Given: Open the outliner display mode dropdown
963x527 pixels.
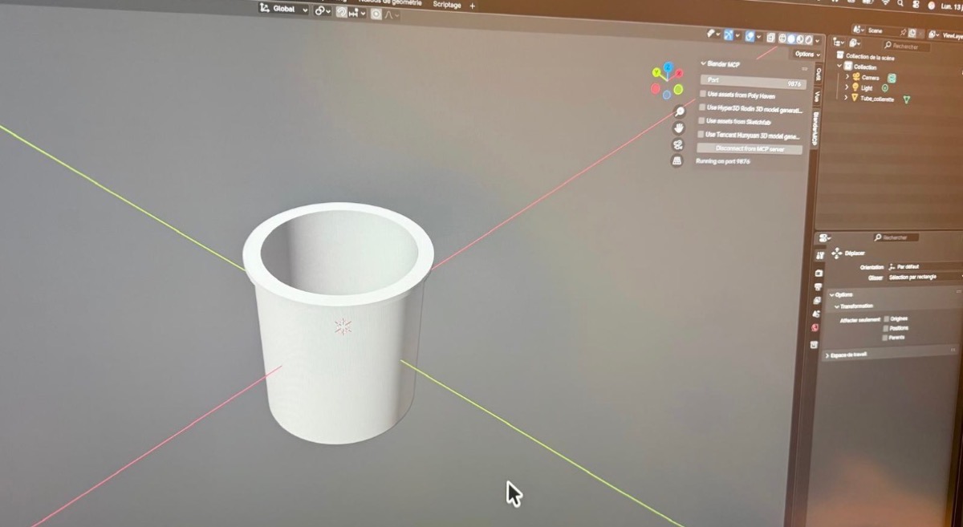Looking at the screenshot, I should (839, 43).
